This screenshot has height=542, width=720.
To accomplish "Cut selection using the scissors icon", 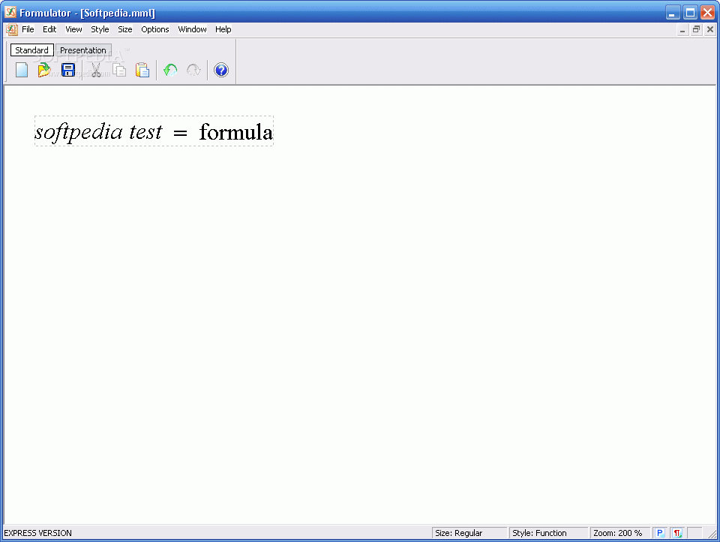I will coord(96,70).
